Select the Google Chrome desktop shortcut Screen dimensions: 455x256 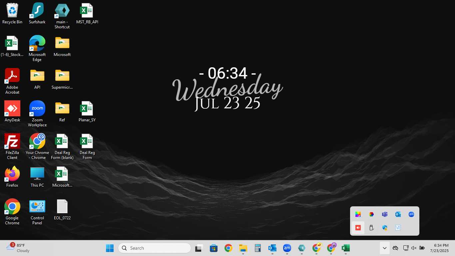coord(12,212)
